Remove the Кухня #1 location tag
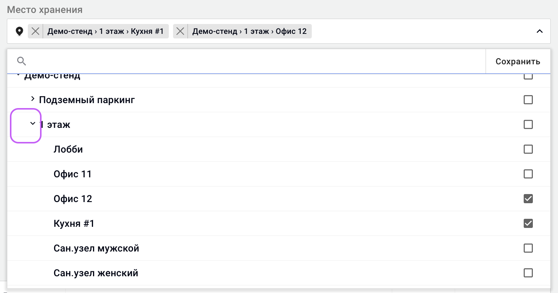This screenshot has width=558, height=293. pos(35,31)
